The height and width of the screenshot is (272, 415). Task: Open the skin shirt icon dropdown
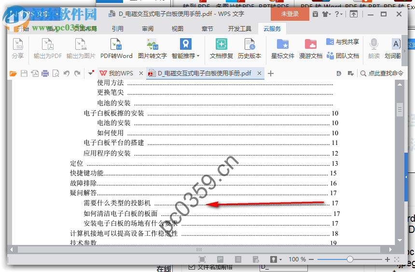click(326, 14)
